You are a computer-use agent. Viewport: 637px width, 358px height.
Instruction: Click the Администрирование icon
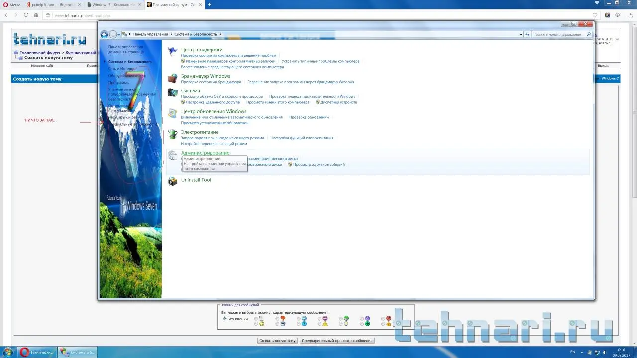[172, 155]
